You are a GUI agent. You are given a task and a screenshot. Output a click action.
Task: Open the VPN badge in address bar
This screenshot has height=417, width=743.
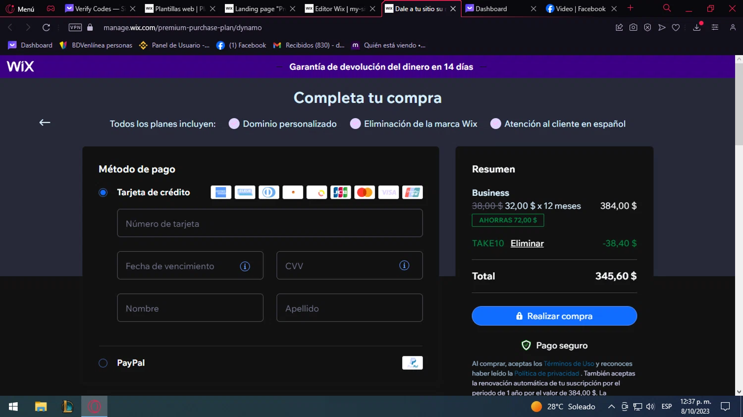(75, 28)
